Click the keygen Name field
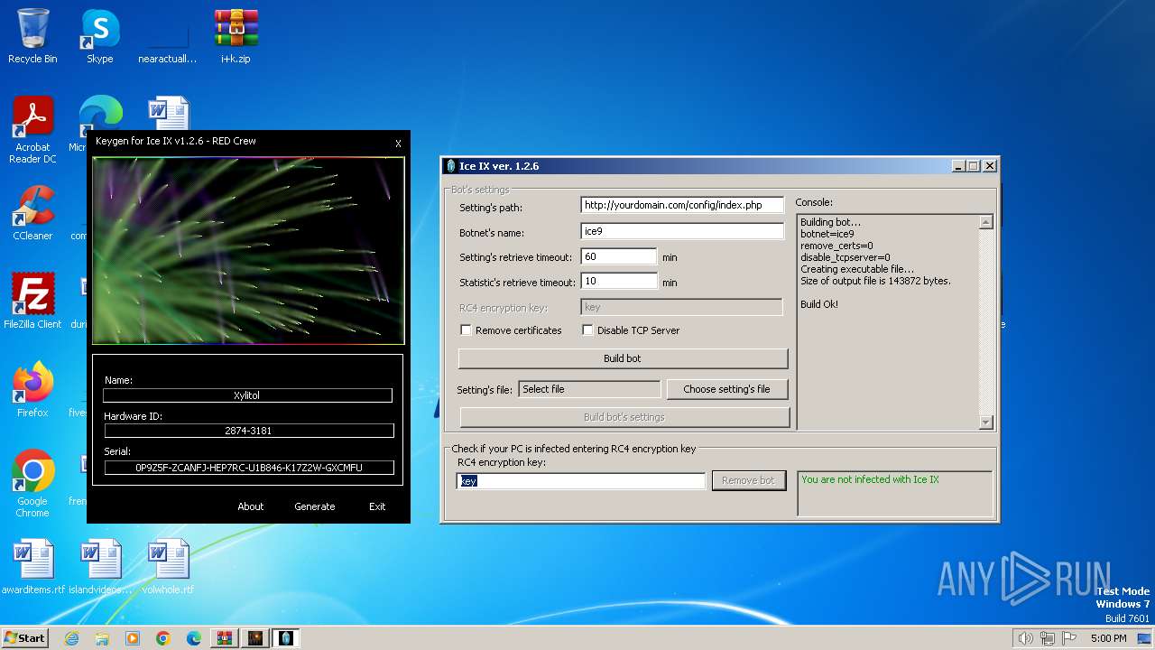The image size is (1155, 650). click(x=248, y=395)
